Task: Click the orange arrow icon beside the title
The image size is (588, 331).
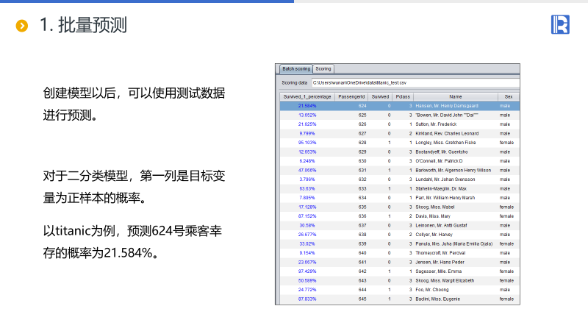Action: pyautogui.click(x=23, y=26)
